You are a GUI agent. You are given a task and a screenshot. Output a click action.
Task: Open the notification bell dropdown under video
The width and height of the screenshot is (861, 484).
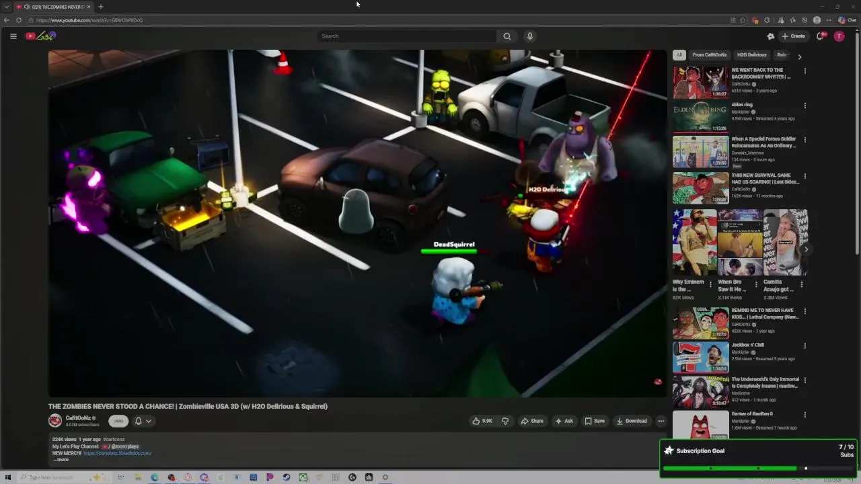[x=143, y=421]
